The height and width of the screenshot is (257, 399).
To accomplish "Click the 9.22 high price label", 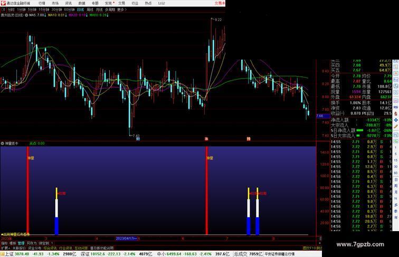I will tap(218, 20).
